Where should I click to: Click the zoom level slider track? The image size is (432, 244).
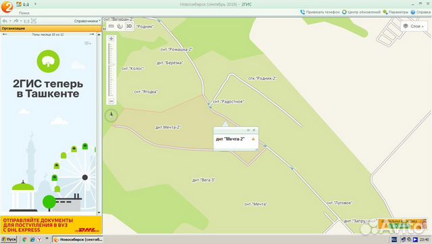pos(111,70)
